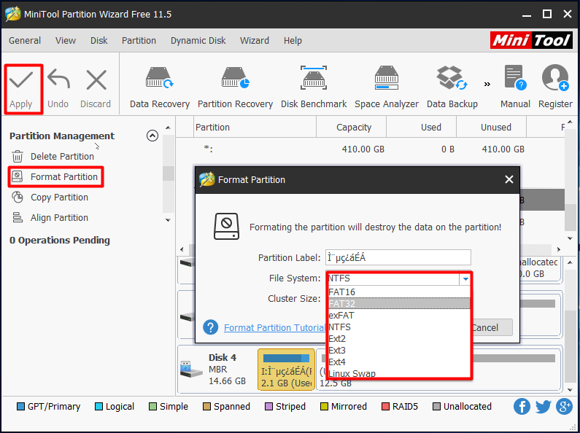This screenshot has height=433, width=580.
Task: Open the Dynamic Disk menu
Action: coord(198,41)
